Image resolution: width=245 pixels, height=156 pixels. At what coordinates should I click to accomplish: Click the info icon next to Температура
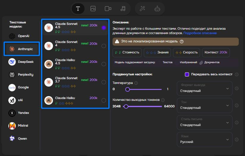[x=136, y=83]
